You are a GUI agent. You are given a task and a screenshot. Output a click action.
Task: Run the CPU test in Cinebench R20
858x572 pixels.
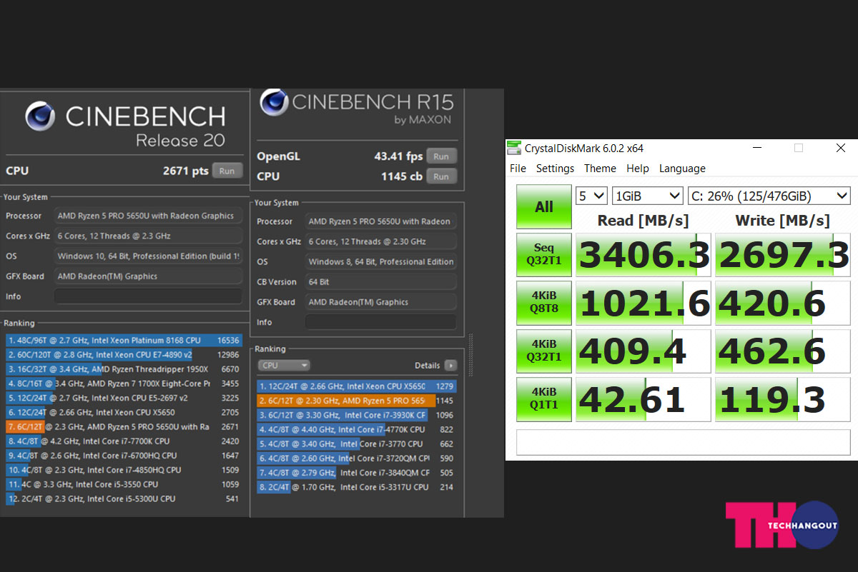pyautogui.click(x=227, y=171)
